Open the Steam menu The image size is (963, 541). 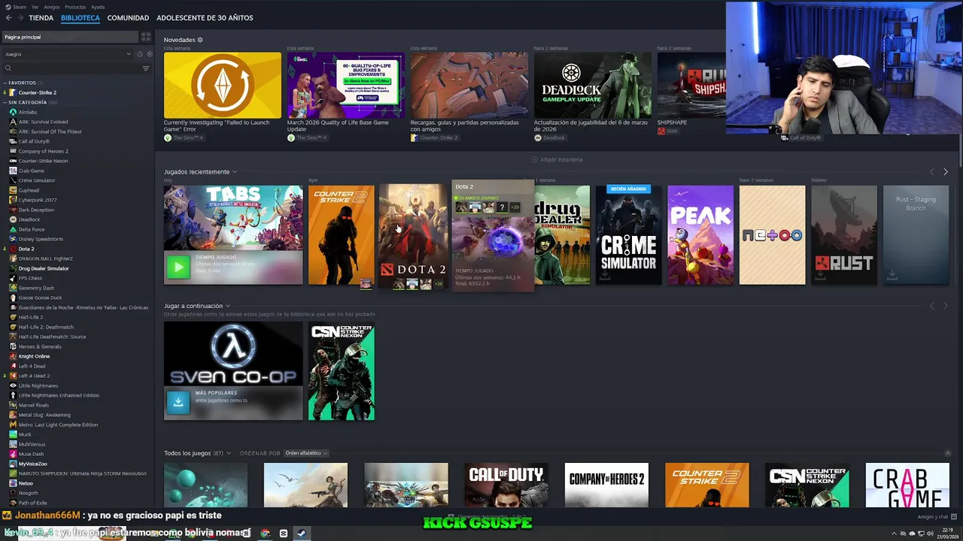click(x=20, y=7)
